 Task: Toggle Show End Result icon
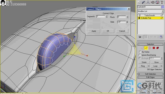tap(146, 37)
